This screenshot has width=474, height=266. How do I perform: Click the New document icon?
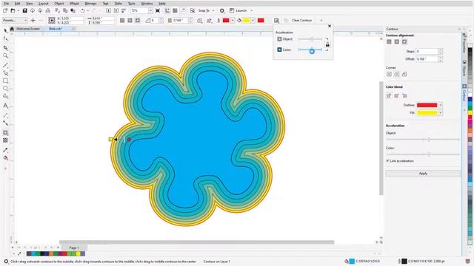click(x=5, y=10)
